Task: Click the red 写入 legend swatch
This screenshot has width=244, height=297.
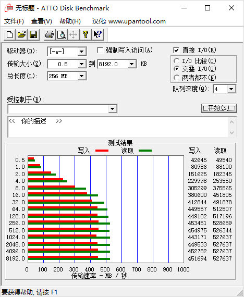Action: (102, 151)
